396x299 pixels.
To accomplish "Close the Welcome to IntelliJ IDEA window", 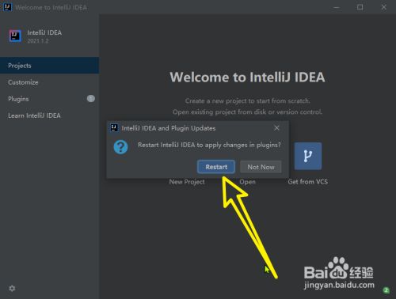I will (x=384, y=7).
